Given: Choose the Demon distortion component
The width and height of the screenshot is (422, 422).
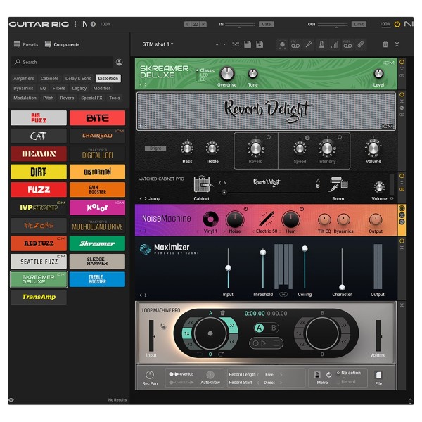Looking at the screenshot, I should point(39,153).
